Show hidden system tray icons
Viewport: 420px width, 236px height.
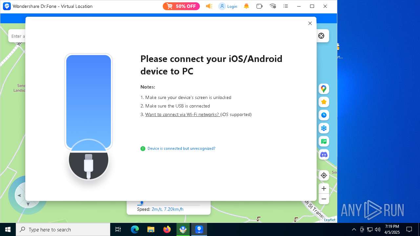(354, 229)
